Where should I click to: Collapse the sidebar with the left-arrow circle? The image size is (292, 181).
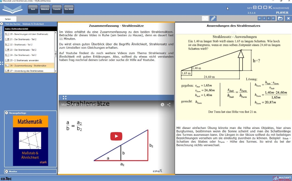coord(2,24)
